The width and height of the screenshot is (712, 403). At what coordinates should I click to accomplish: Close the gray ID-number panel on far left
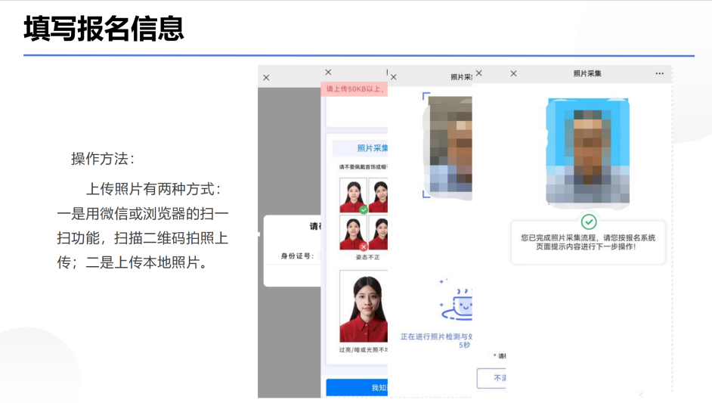267,78
